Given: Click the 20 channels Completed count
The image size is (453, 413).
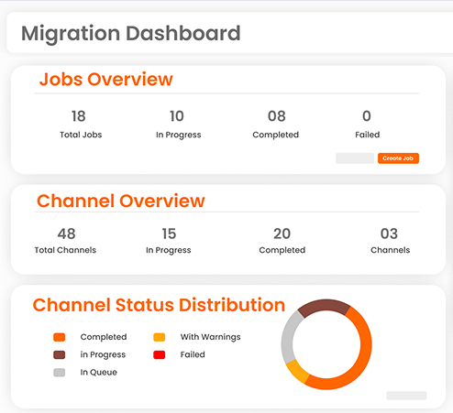Looking at the screenshot, I should click(x=282, y=234).
